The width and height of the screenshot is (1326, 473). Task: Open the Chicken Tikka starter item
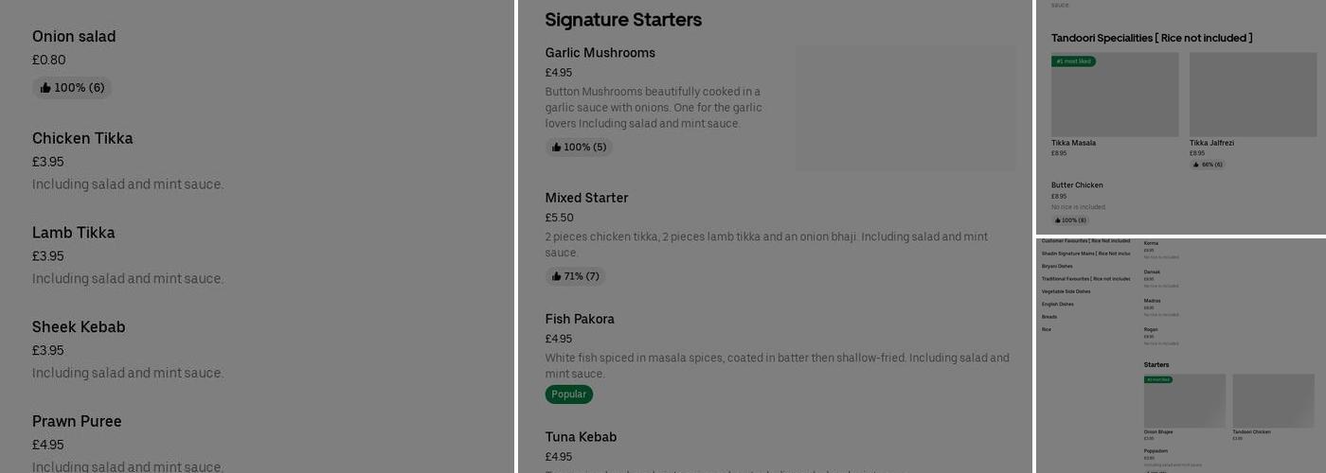[82, 138]
